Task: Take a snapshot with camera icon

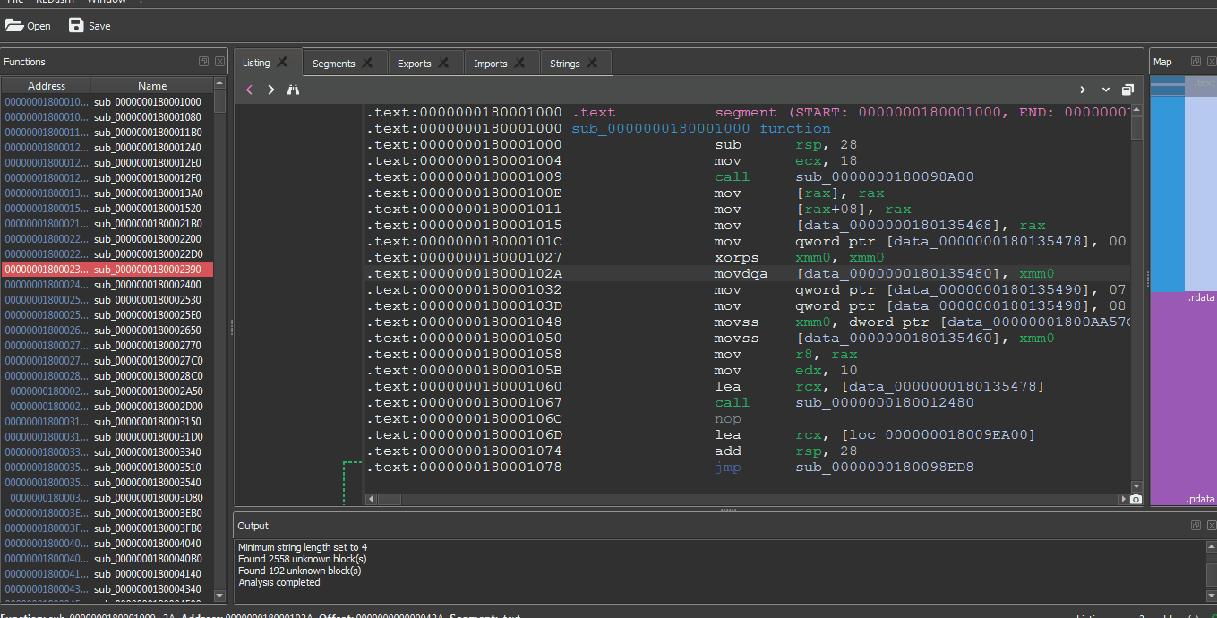Action: tap(1136, 499)
